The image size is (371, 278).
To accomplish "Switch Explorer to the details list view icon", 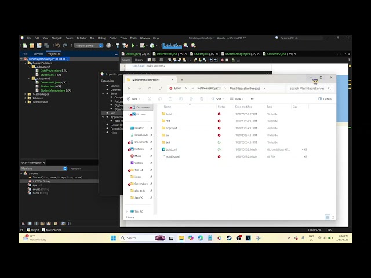I will [x=327, y=217].
